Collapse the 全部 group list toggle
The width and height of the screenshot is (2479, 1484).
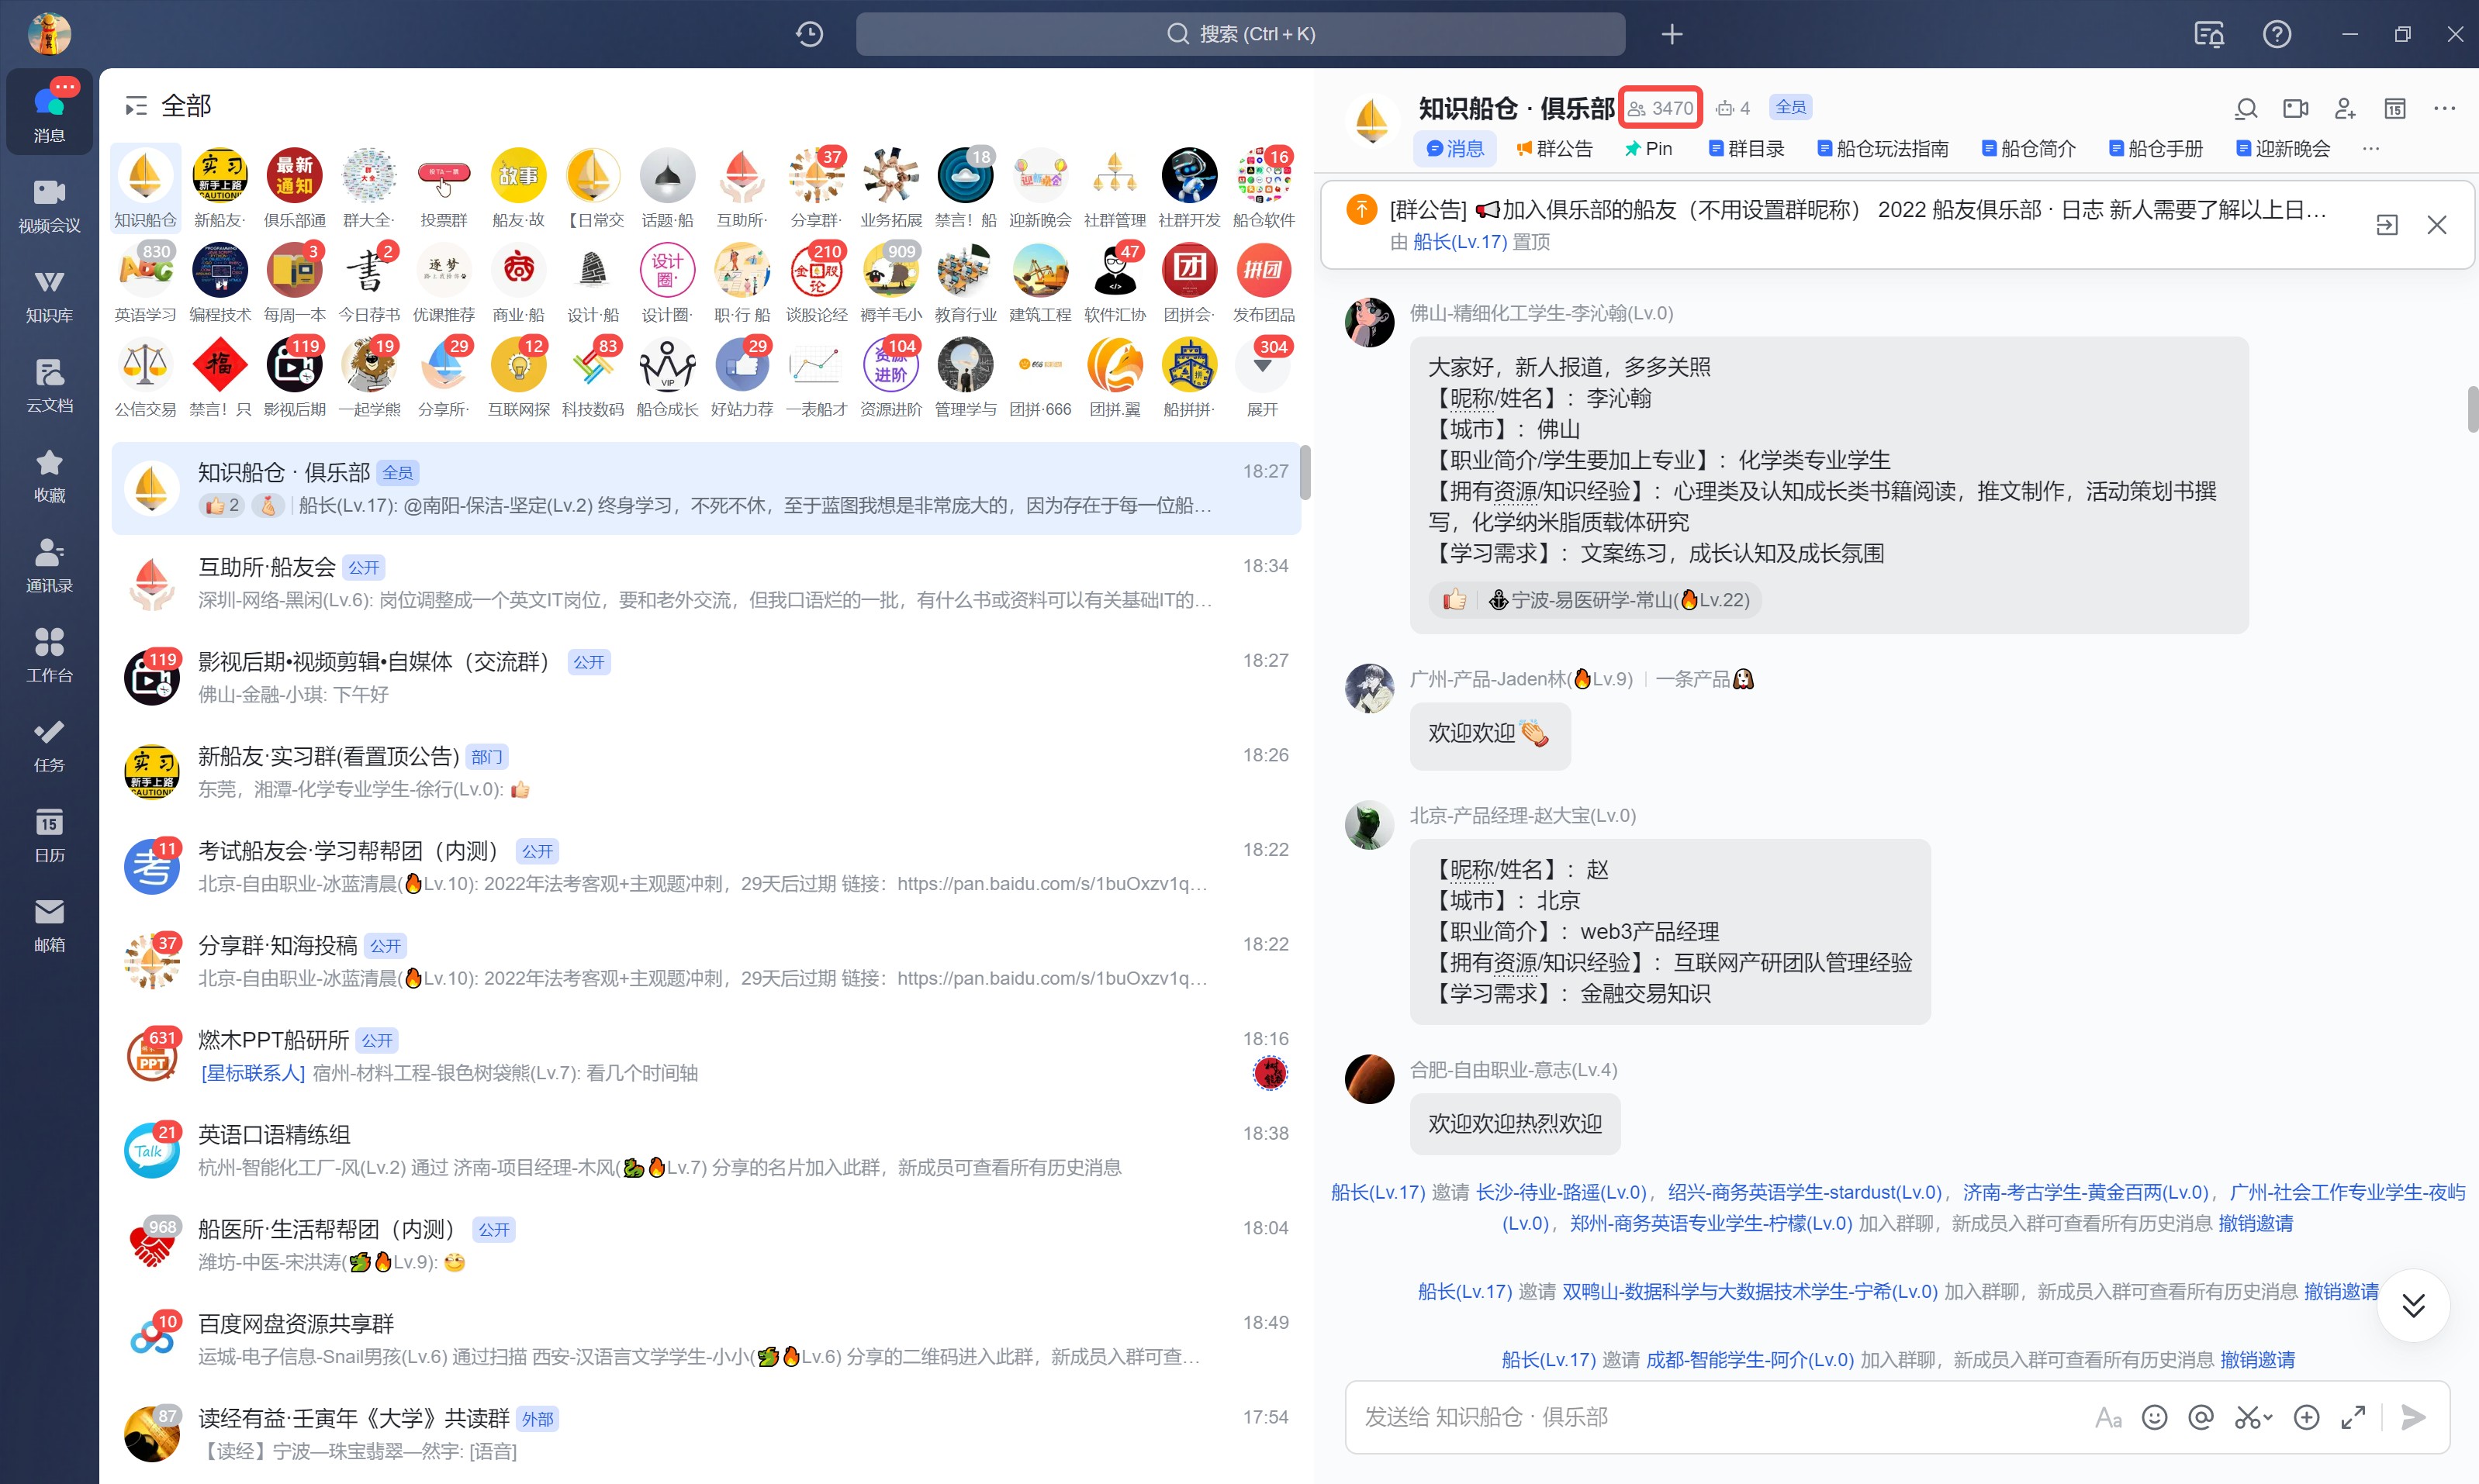(136, 106)
